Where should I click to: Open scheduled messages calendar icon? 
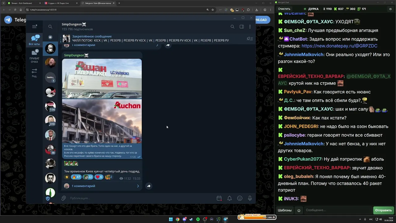(x=219, y=198)
